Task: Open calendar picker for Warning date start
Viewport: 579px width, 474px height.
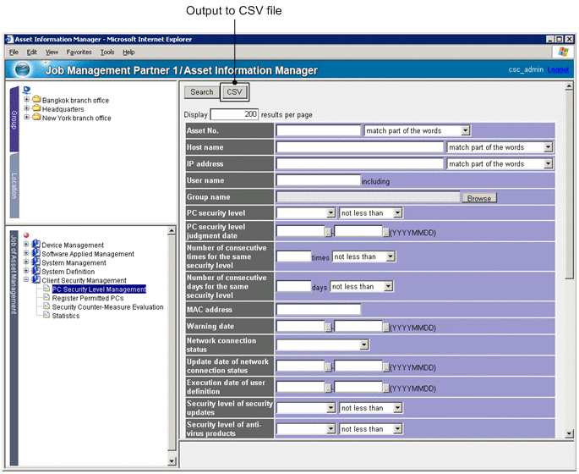Action: [x=329, y=325]
